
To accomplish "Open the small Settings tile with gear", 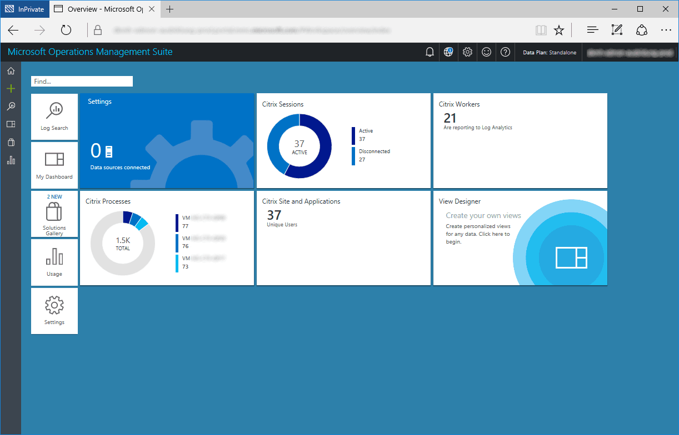I will (54, 311).
